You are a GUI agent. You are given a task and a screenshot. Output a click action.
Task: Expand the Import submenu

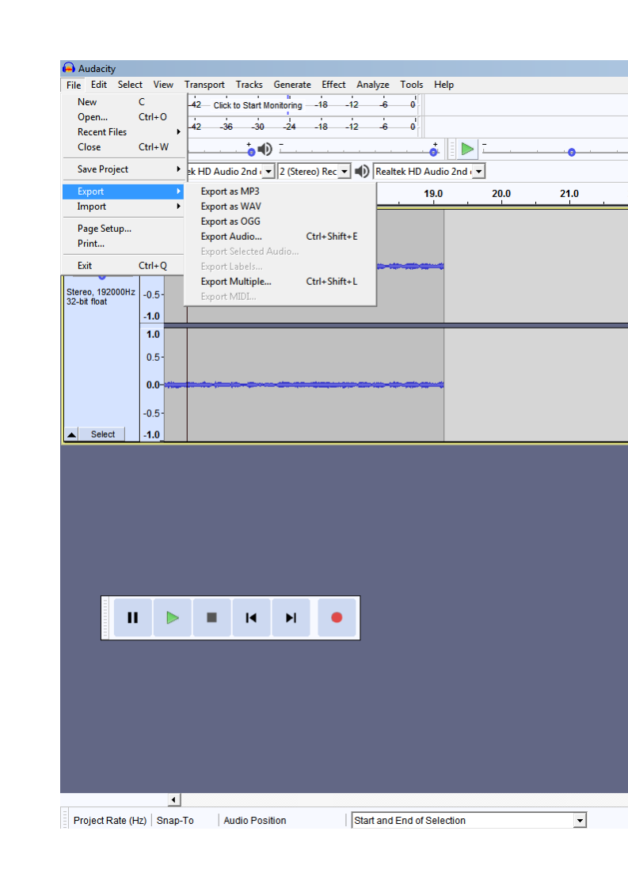[123, 207]
